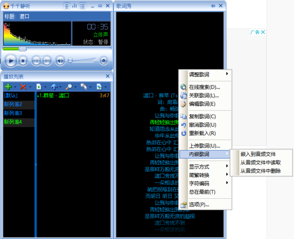
Task: Switch to the 新列表3 playlist tab
Action: (x=12, y=113)
